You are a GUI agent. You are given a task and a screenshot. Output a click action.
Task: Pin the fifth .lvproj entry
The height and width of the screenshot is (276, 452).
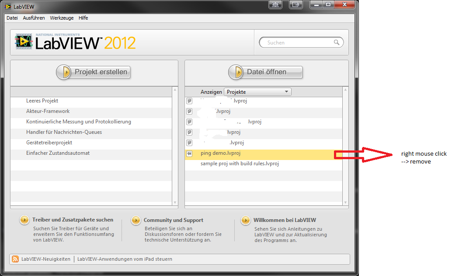pos(189,143)
